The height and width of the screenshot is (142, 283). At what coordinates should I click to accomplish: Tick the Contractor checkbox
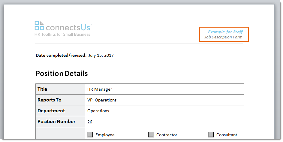pyautogui.click(x=151, y=134)
